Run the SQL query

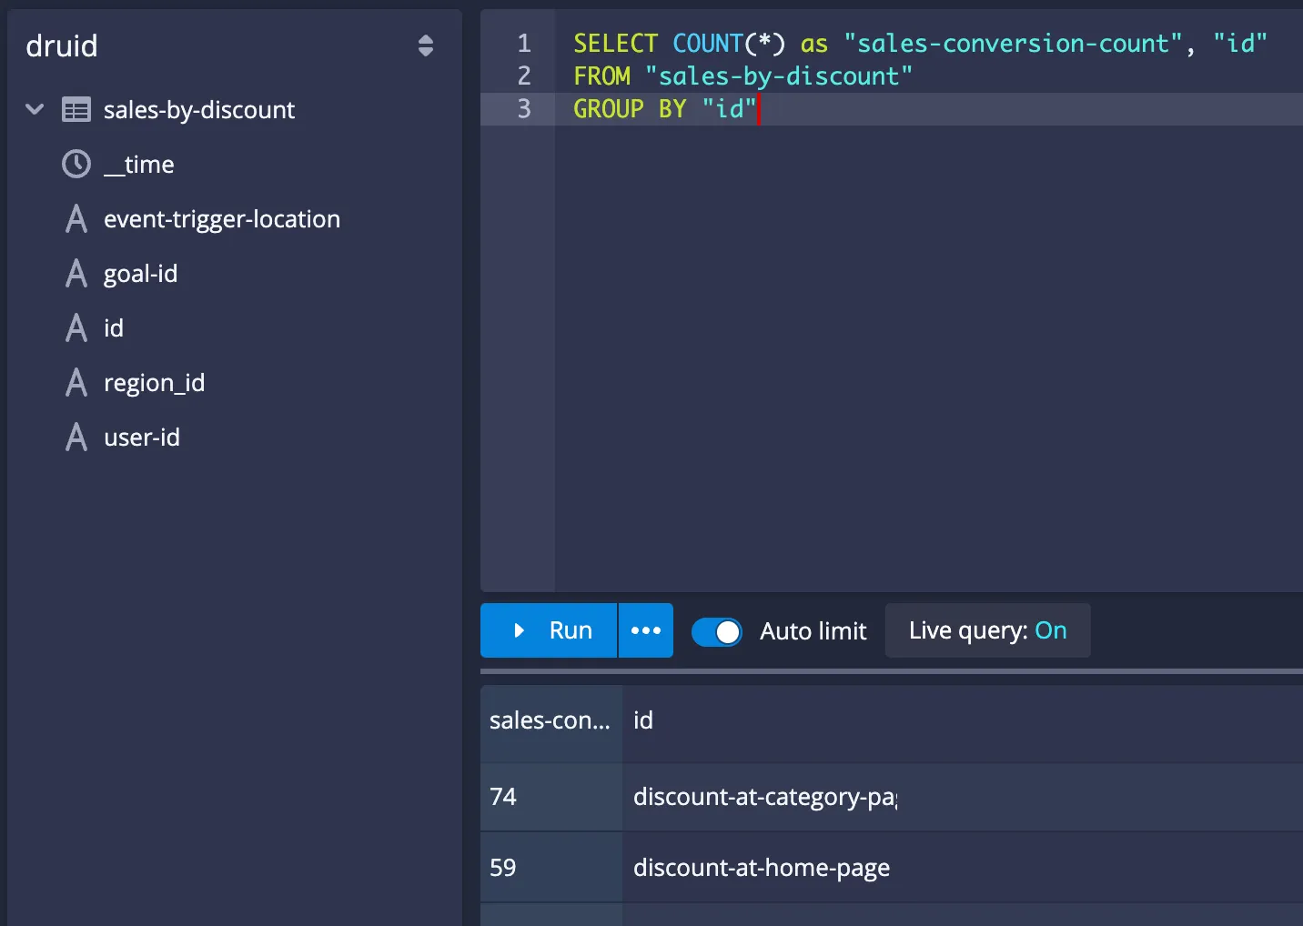pyautogui.click(x=549, y=630)
